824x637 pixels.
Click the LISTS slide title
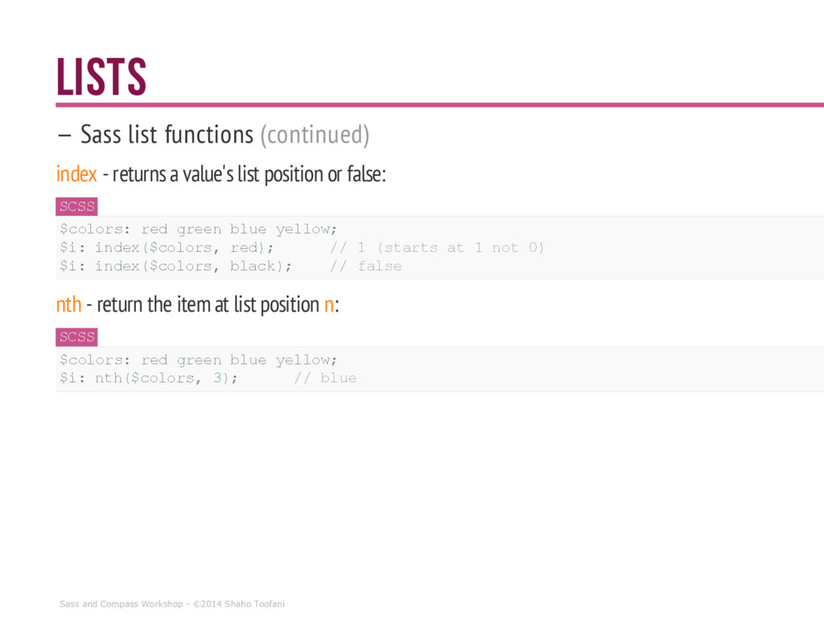click(x=101, y=77)
